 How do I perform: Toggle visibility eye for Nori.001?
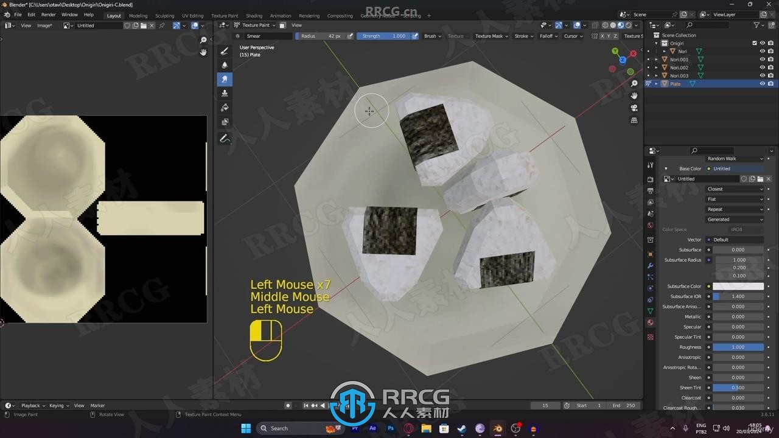[x=762, y=60]
